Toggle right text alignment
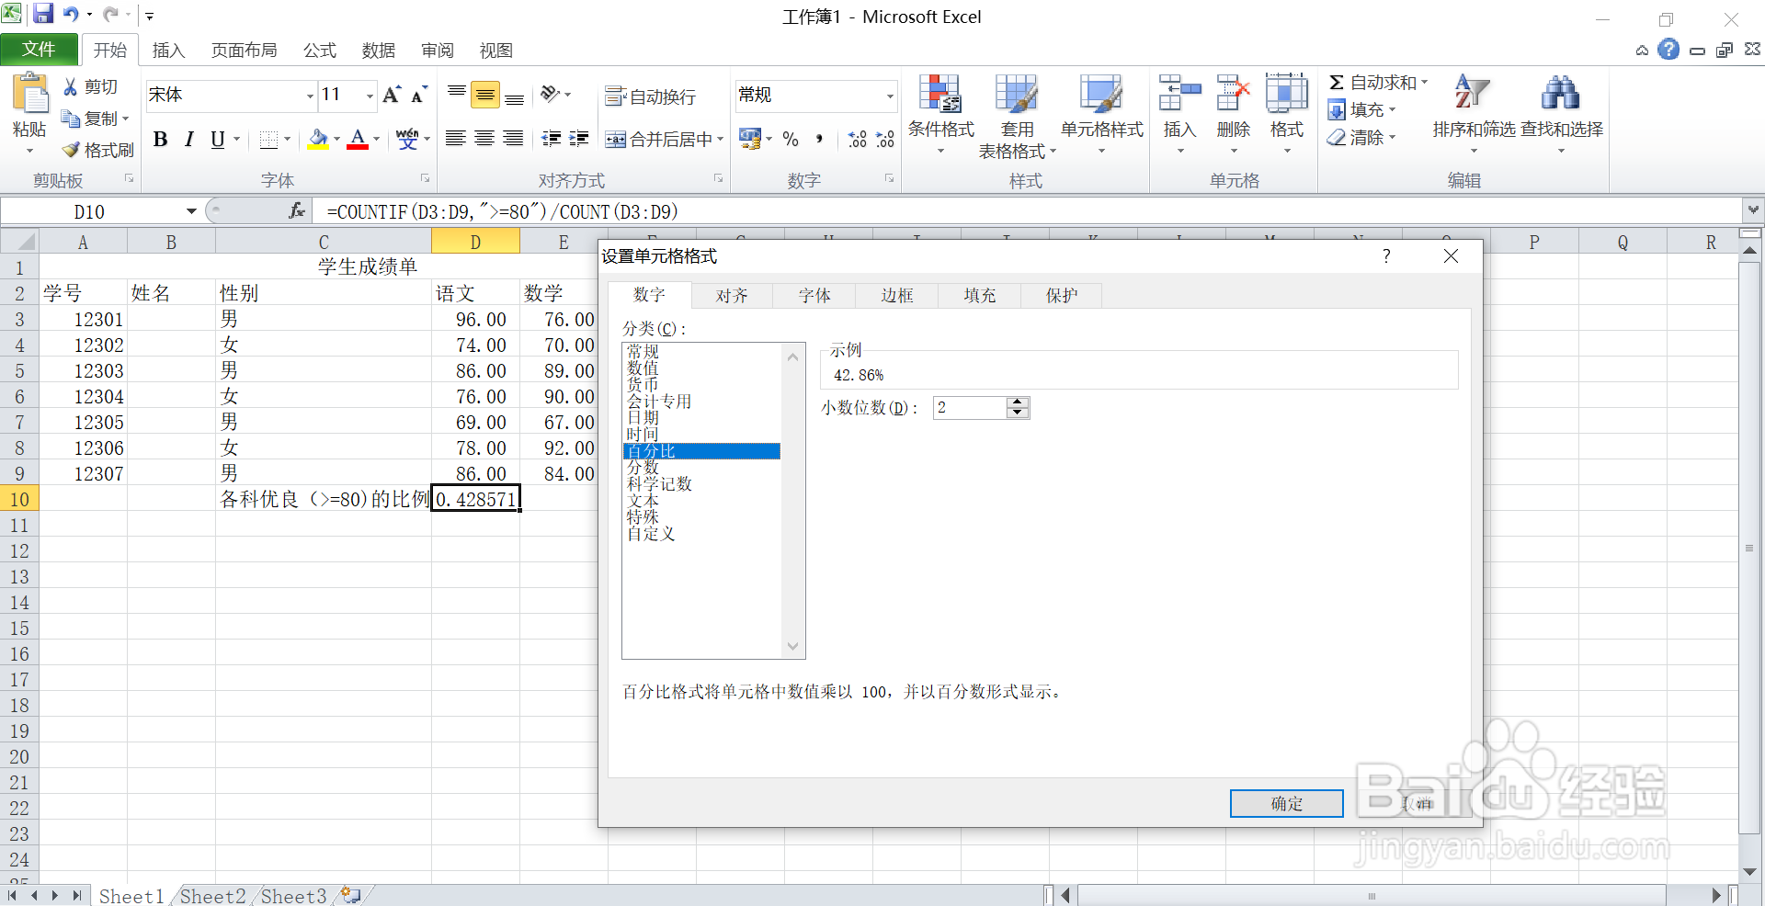Viewport: 1765px width, 906px height. [x=514, y=139]
